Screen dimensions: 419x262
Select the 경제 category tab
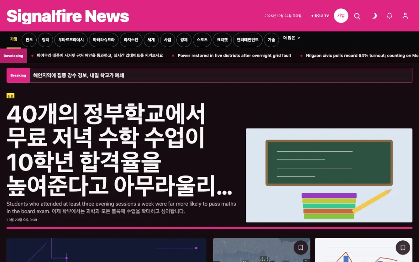184,40
